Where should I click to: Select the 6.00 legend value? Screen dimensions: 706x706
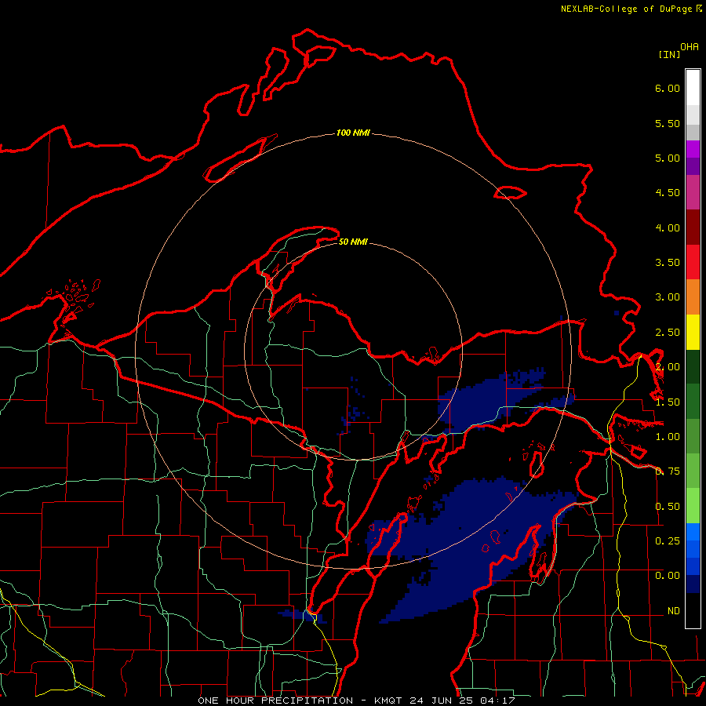click(x=668, y=88)
